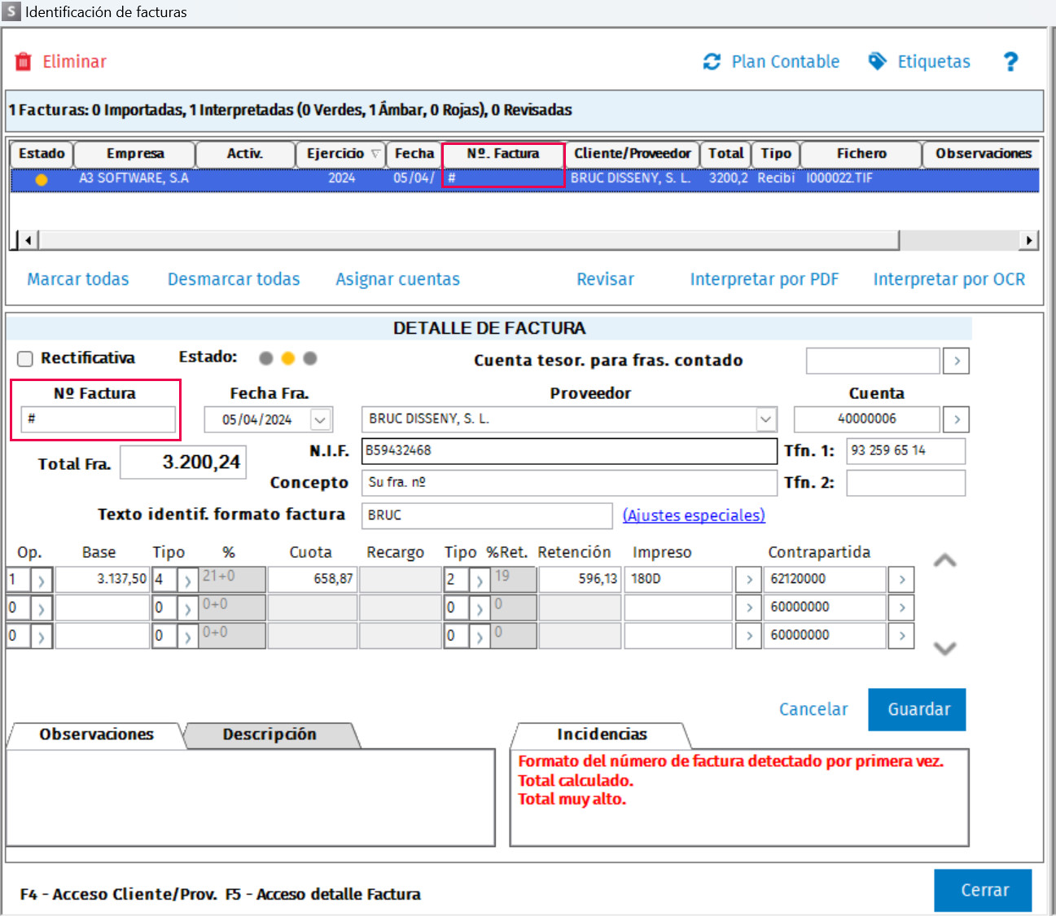The width and height of the screenshot is (1056, 916).
Task: Select the first gray Estado circle
Action: pyautogui.click(x=265, y=358)
